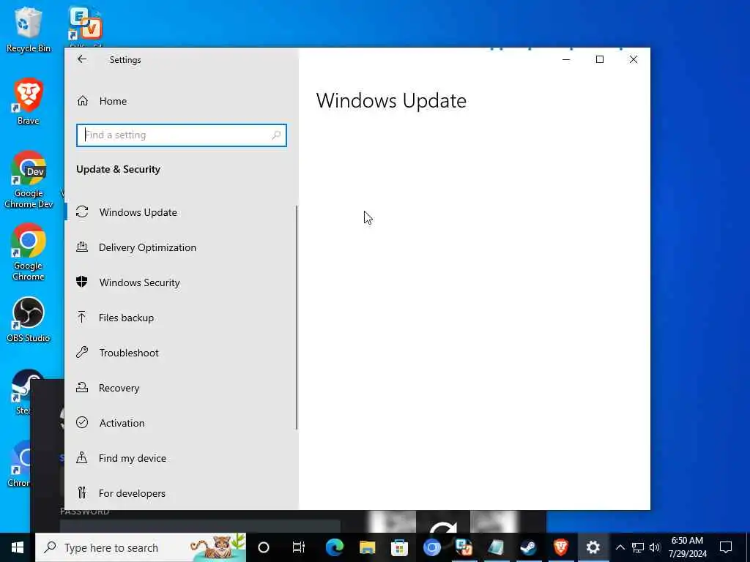Open Cortana circle on taskbar
This screenshot has width=750, height=562.
pyautogui.click(x=264, y=547)
